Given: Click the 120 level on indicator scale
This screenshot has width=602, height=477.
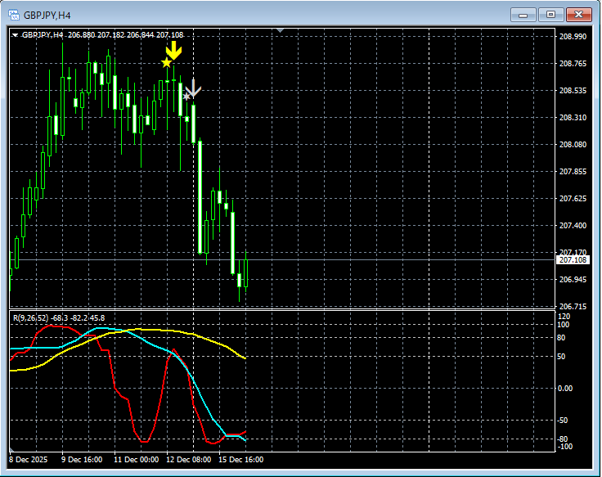Looking at the screenshot, I should (564, 317).
